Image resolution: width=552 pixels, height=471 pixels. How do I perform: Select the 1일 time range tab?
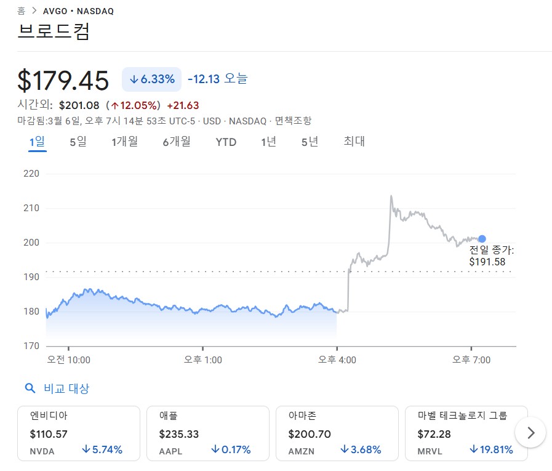(x=37, y=142)
